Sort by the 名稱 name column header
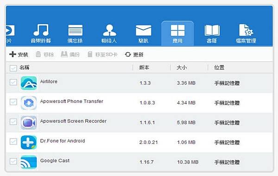Screen dimensions: 278x176 pos(24,67)
